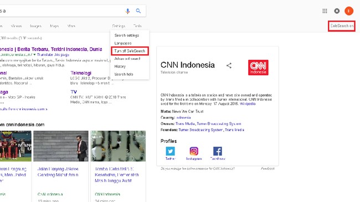Open the man in suit news thumbnail
The image size is (360, 202).
[x=61, y=146]
